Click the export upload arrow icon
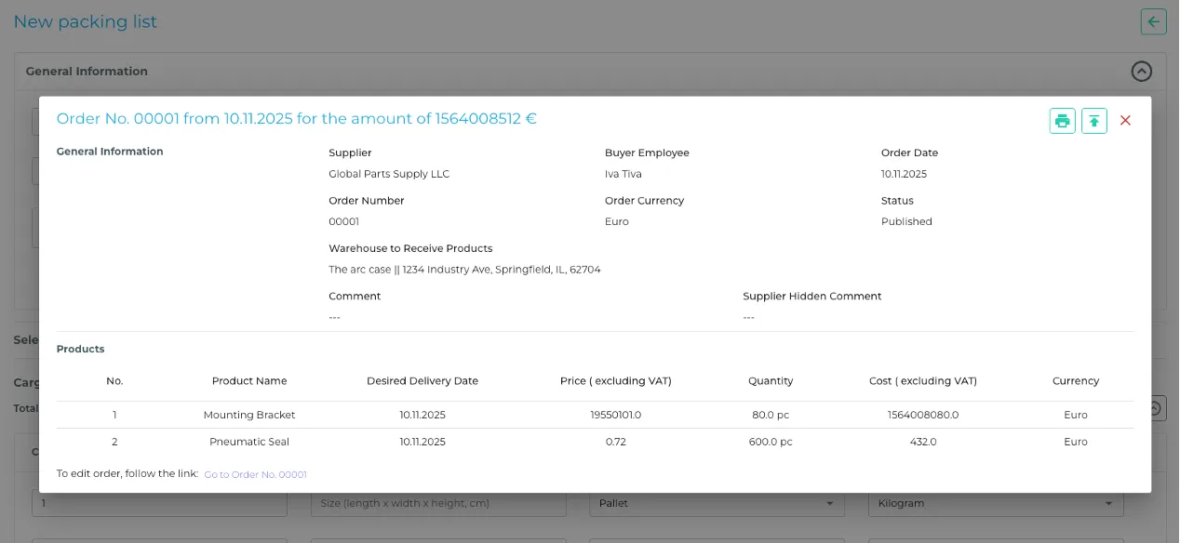This screenshot has width=1180, height=543. click(x=1094, y=121)
